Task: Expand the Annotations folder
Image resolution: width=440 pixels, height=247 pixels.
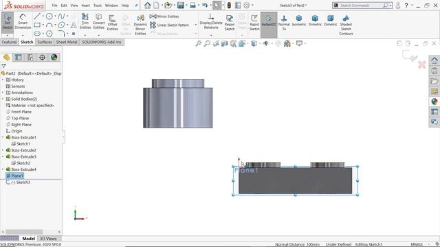Action: point(3,93)
